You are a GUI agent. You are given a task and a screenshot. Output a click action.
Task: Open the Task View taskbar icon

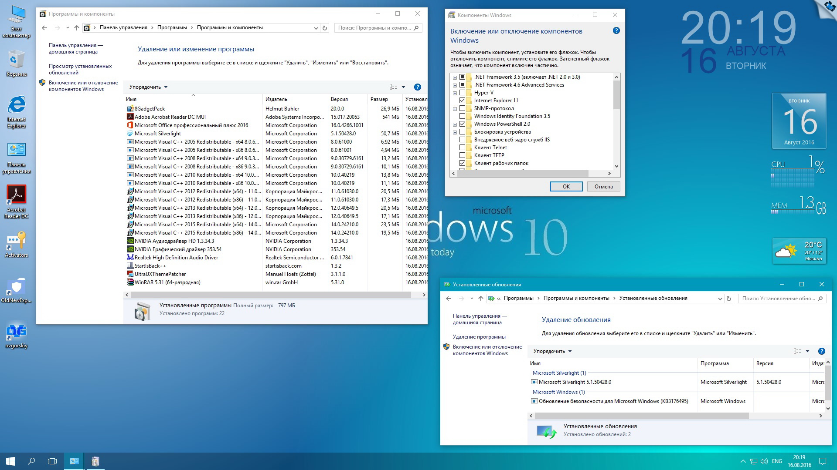point(52,461)
